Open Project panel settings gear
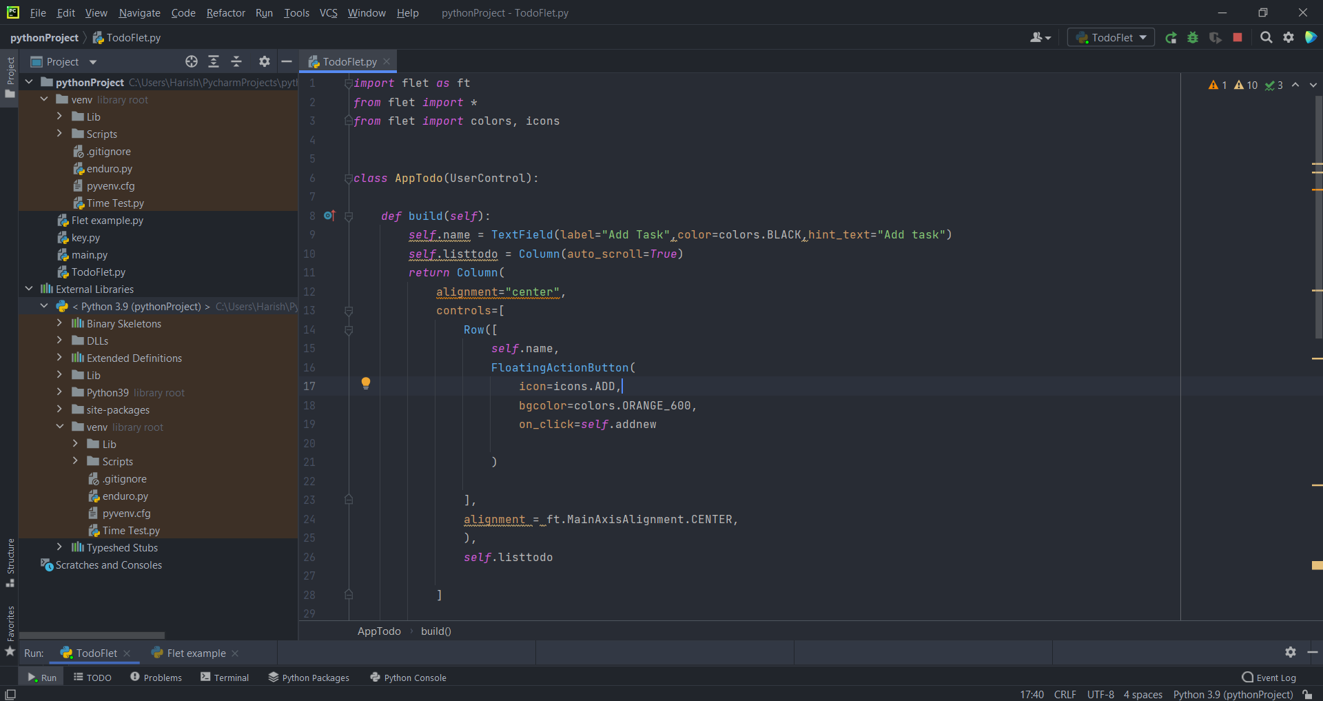 [x=264, y=62]
